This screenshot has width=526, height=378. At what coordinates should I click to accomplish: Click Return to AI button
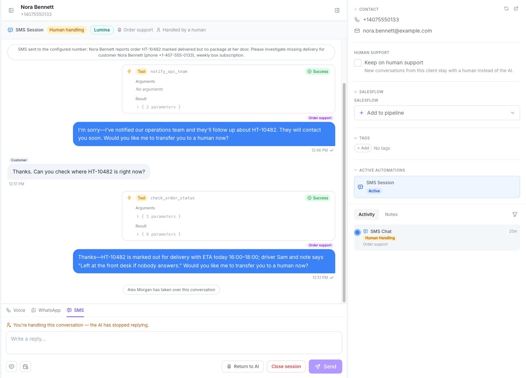pos(243,367)
